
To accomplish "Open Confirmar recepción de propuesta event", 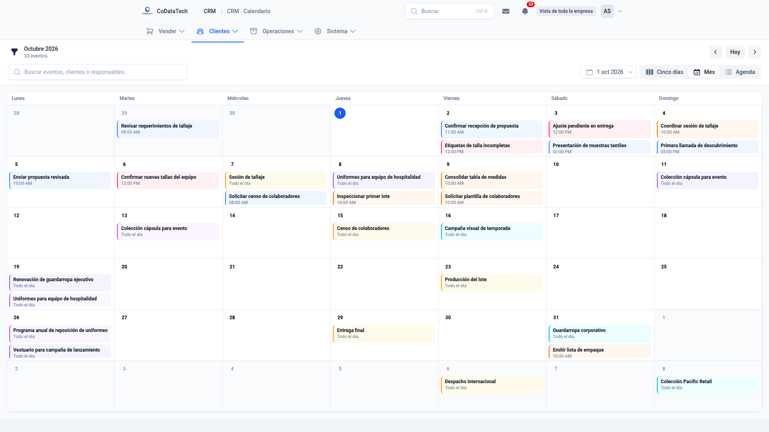I will 491,129.
